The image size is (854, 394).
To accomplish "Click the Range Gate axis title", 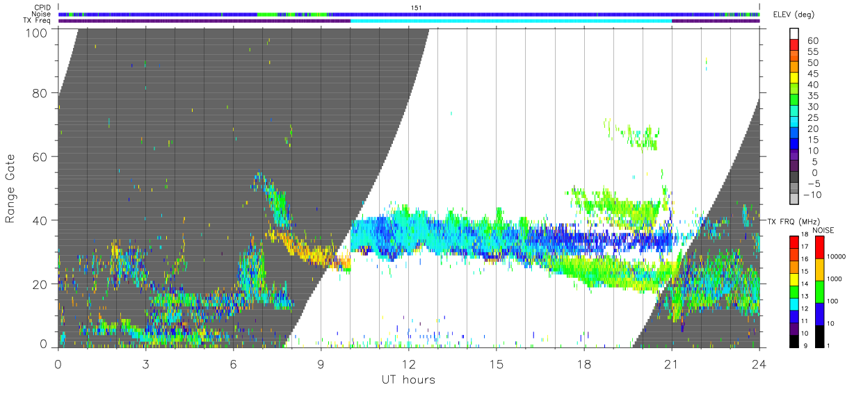I will [10, 188].
